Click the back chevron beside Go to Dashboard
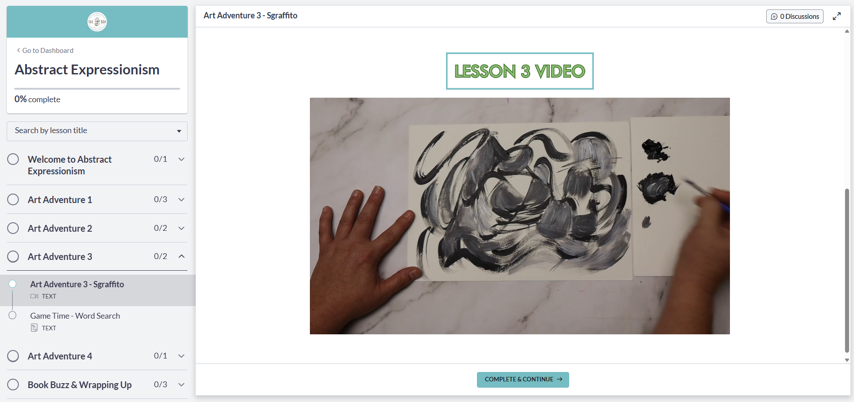The height and width of the screenshot is (402, 854). pos(18,50)
